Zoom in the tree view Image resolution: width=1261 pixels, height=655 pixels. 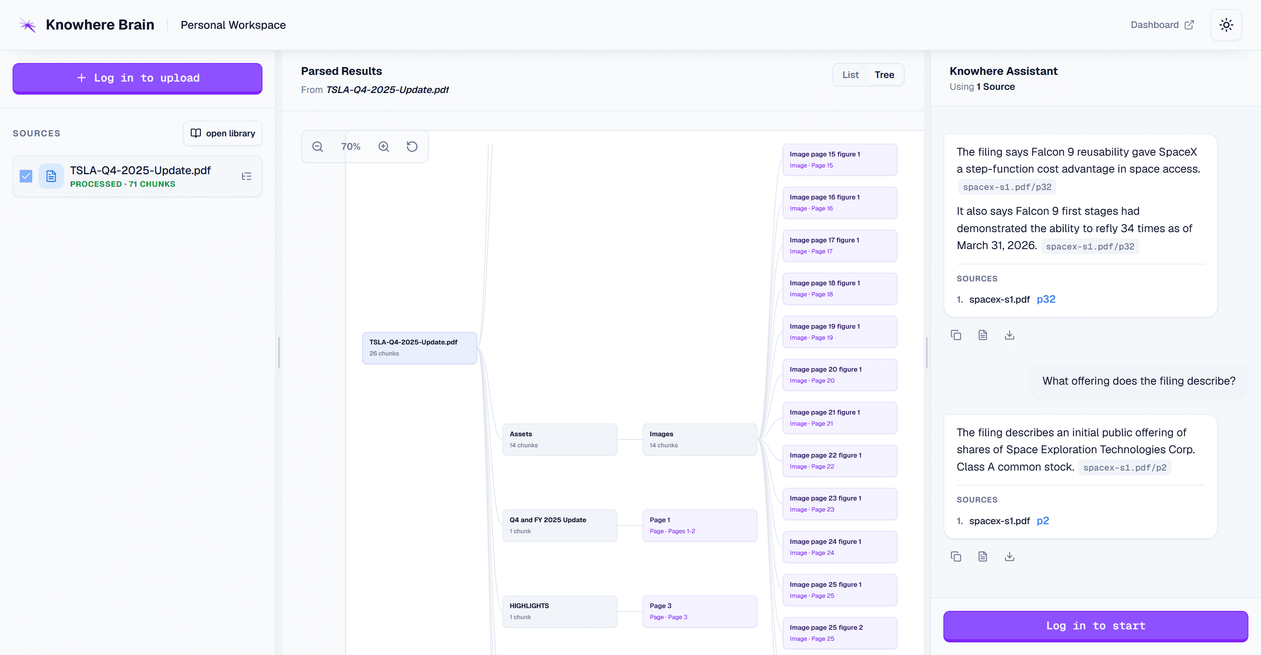(384, 146)
